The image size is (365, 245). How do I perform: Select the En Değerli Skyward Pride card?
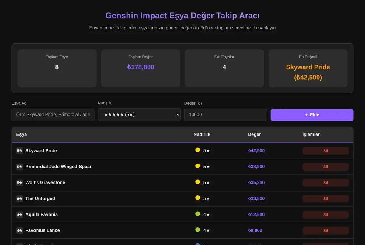click(x=308, y=68)
